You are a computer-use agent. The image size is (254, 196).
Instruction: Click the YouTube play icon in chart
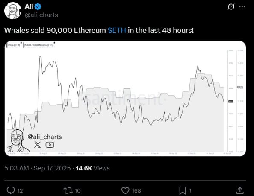coord(50,145)
